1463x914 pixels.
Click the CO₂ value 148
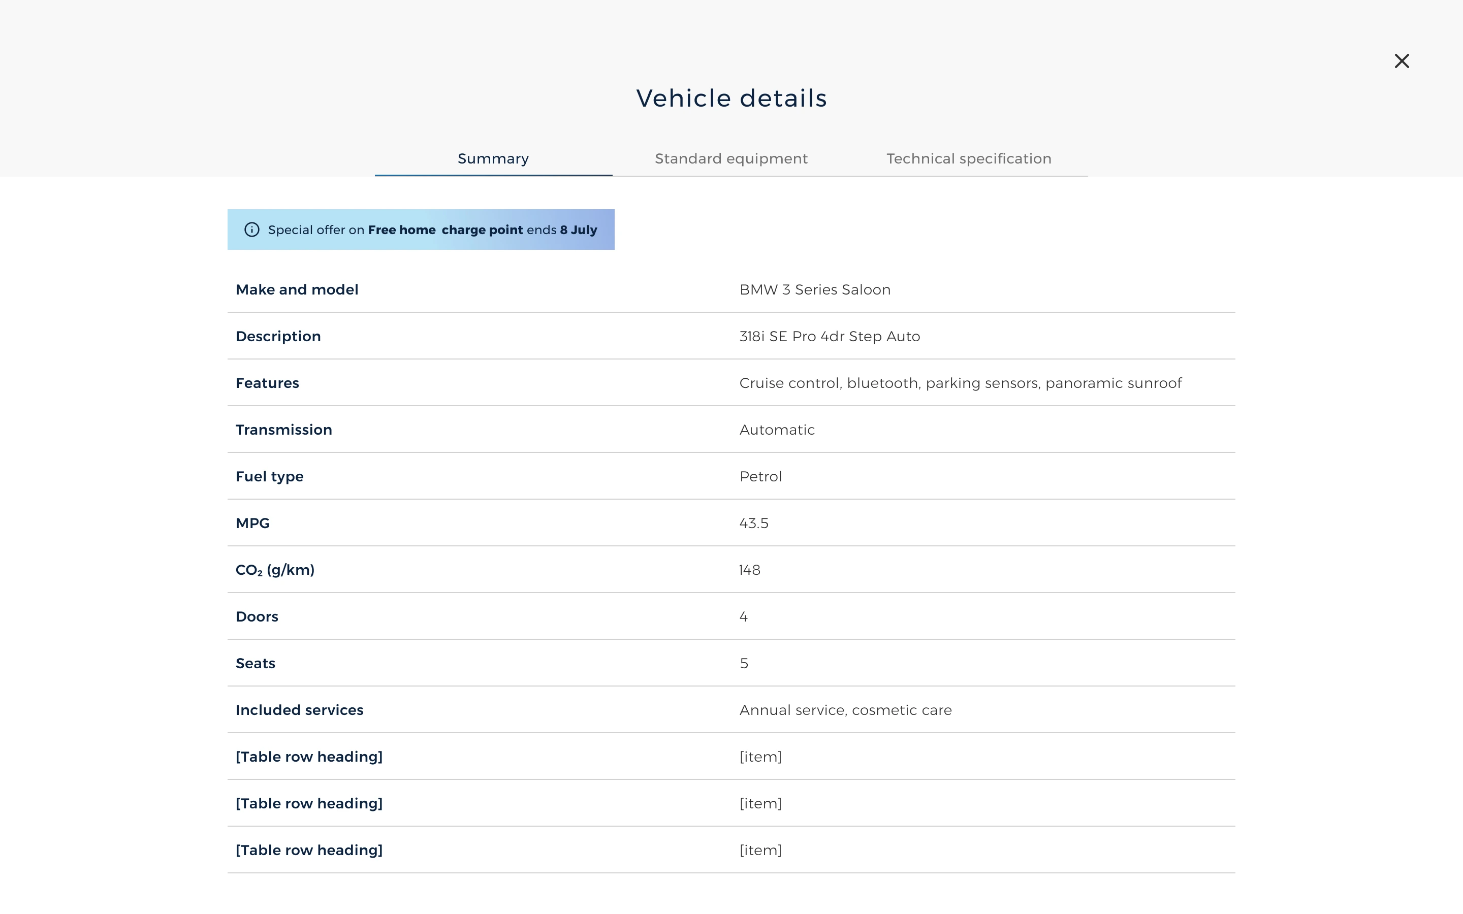[x=750, y=570]
